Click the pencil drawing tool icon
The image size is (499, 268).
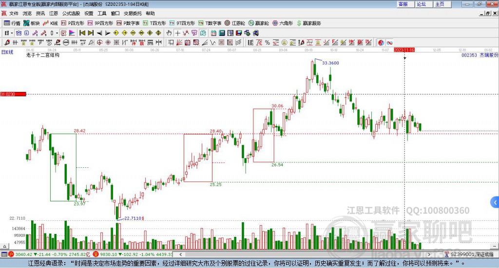[7, 42]
